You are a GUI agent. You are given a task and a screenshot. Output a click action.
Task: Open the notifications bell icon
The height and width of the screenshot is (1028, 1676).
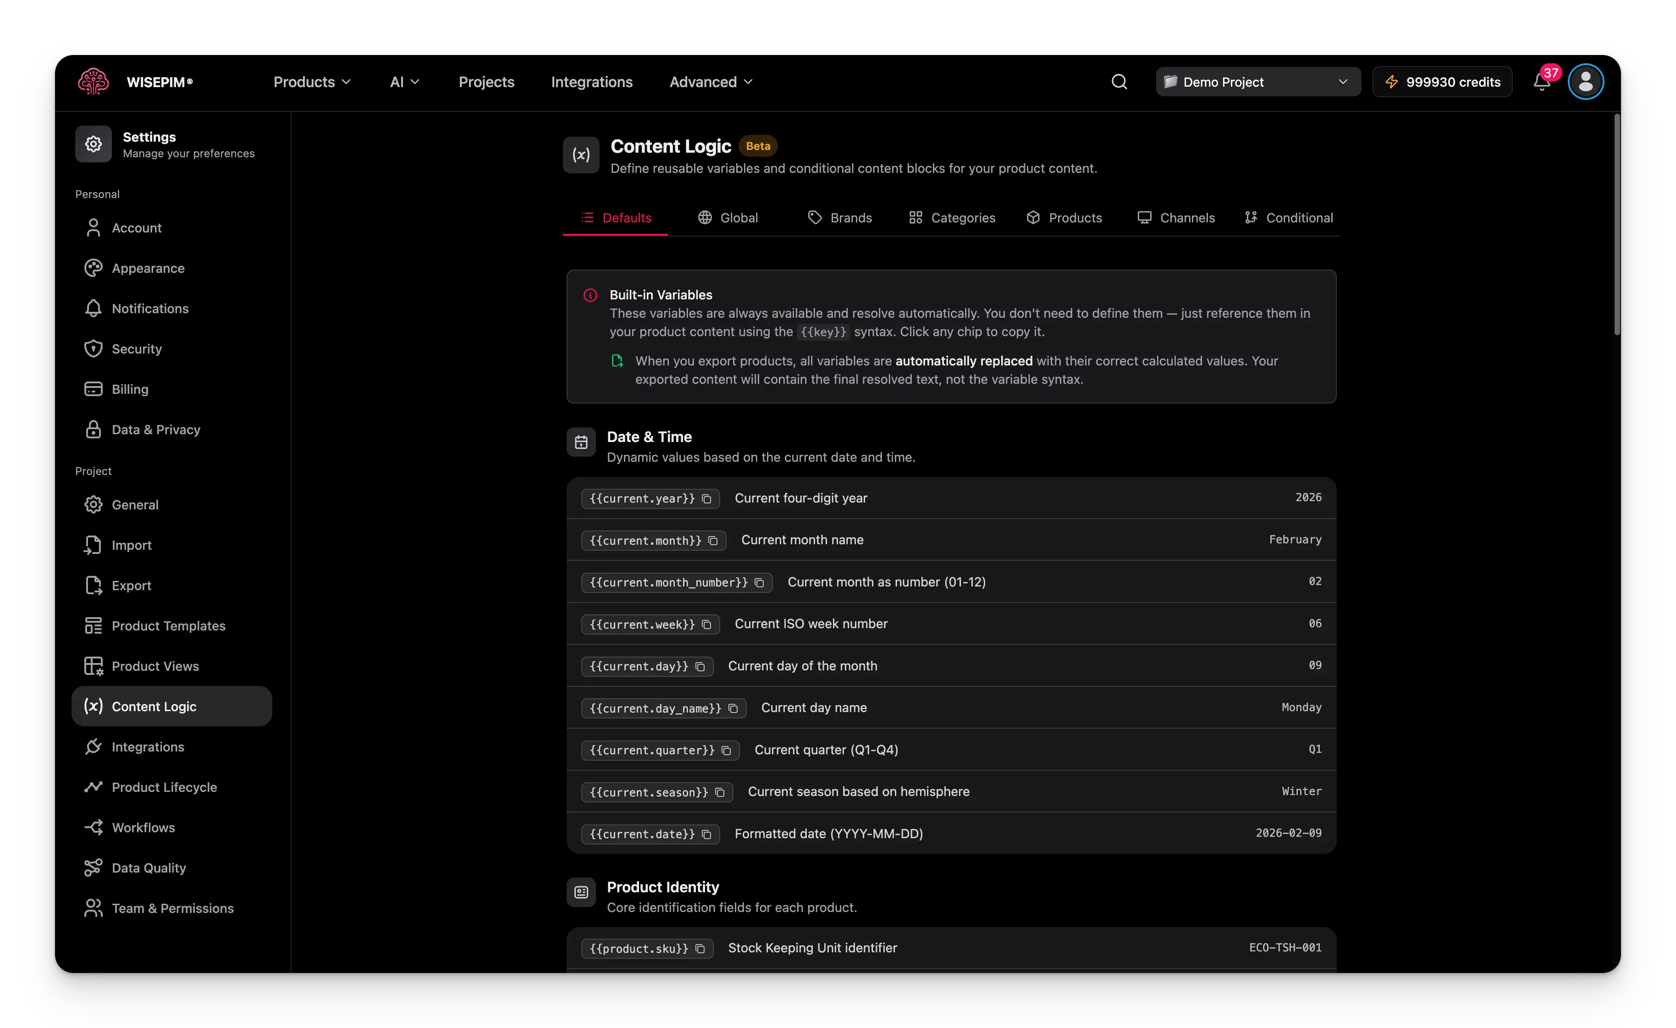[1541, 83]
